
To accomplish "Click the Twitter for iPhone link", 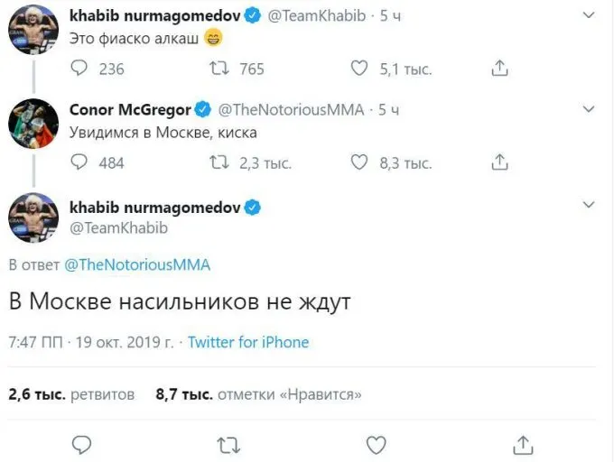I will tap(248, 343).
